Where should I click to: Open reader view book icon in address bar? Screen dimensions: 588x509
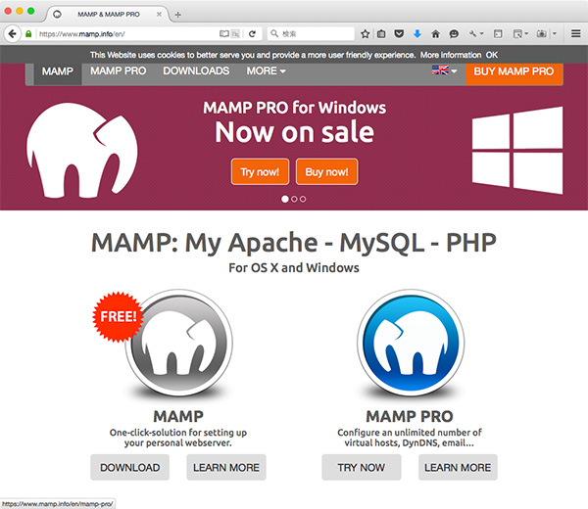pyautogui.click(x=223, y=34)
